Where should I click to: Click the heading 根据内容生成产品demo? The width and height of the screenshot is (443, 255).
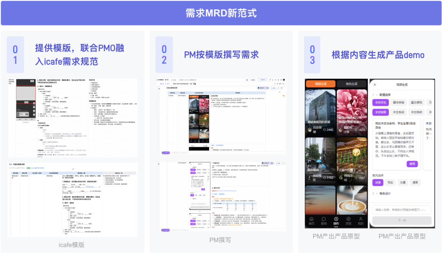(x=378, y=55)
